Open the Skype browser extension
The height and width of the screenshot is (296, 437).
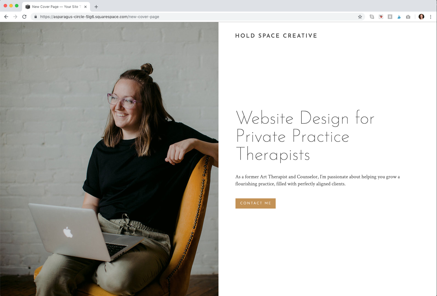(372, 17)
